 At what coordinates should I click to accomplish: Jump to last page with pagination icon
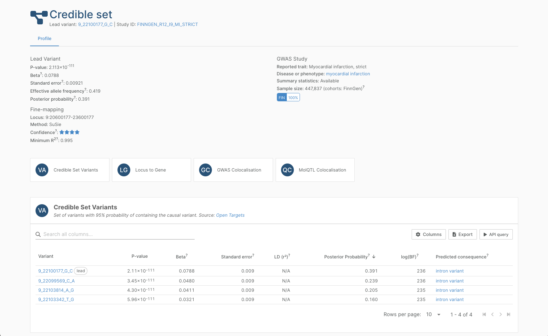point(509,315)
